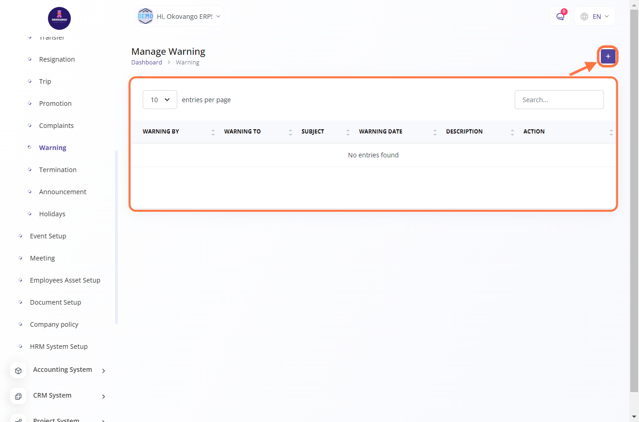This screenshot has height=422, width=639.
Task: Click the CRM System sidebar icon
Action: 18,396
